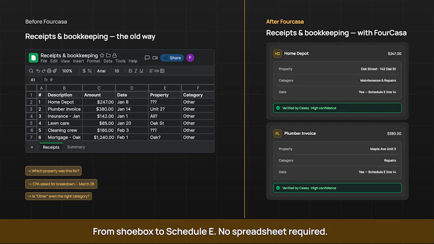Select column C header
This screenshot has height=244, width=434.
coord(99,88)
